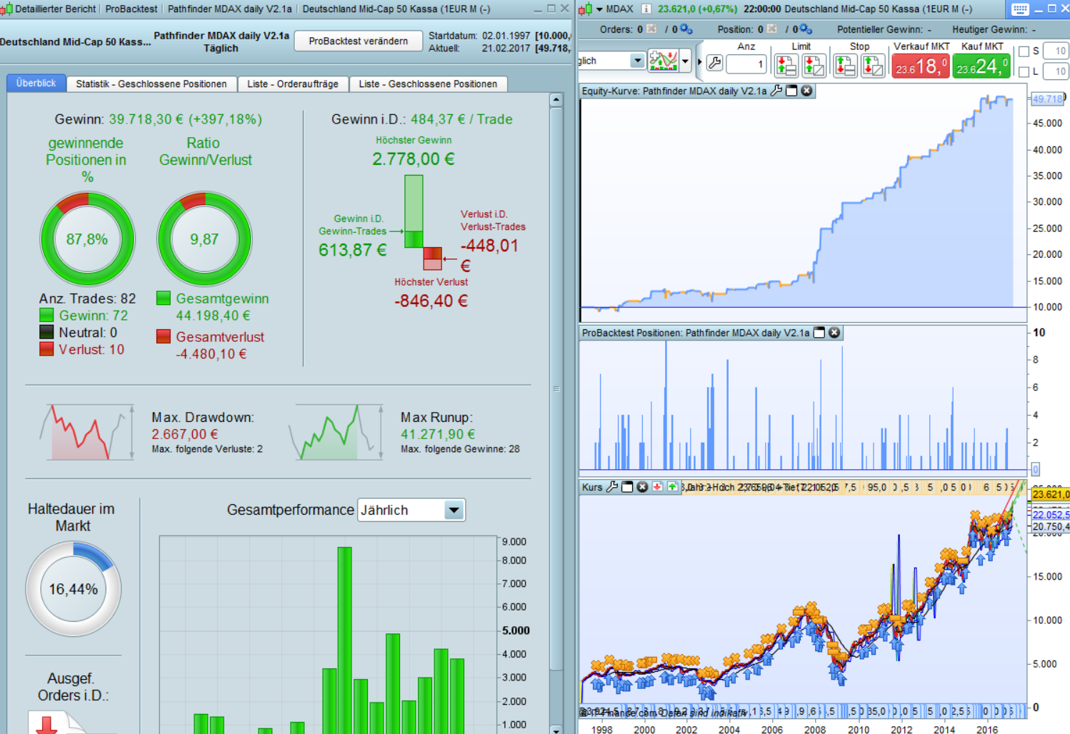Click the Max. Drawdown chart thumbnail
The width and height of the screenshot is (1070, 734).
87,432
